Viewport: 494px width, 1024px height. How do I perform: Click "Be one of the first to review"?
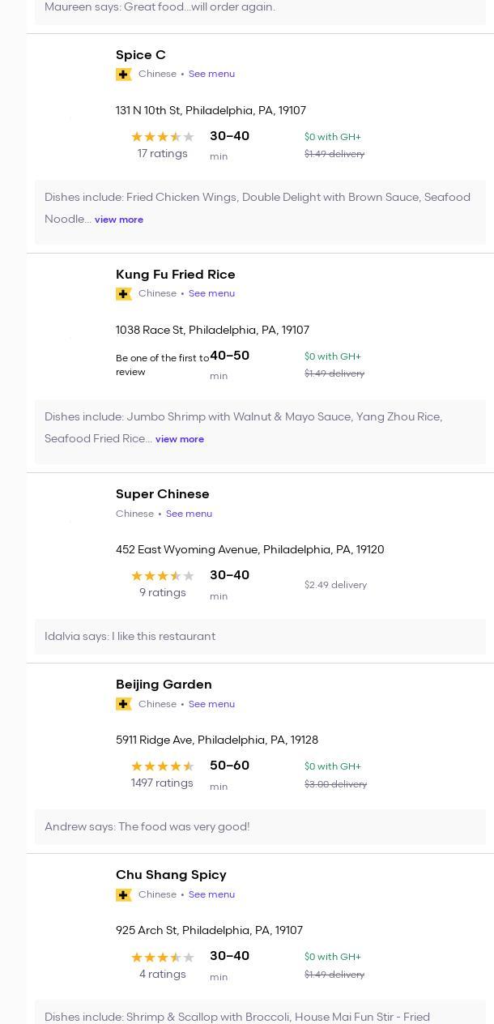tap(162, 365)
